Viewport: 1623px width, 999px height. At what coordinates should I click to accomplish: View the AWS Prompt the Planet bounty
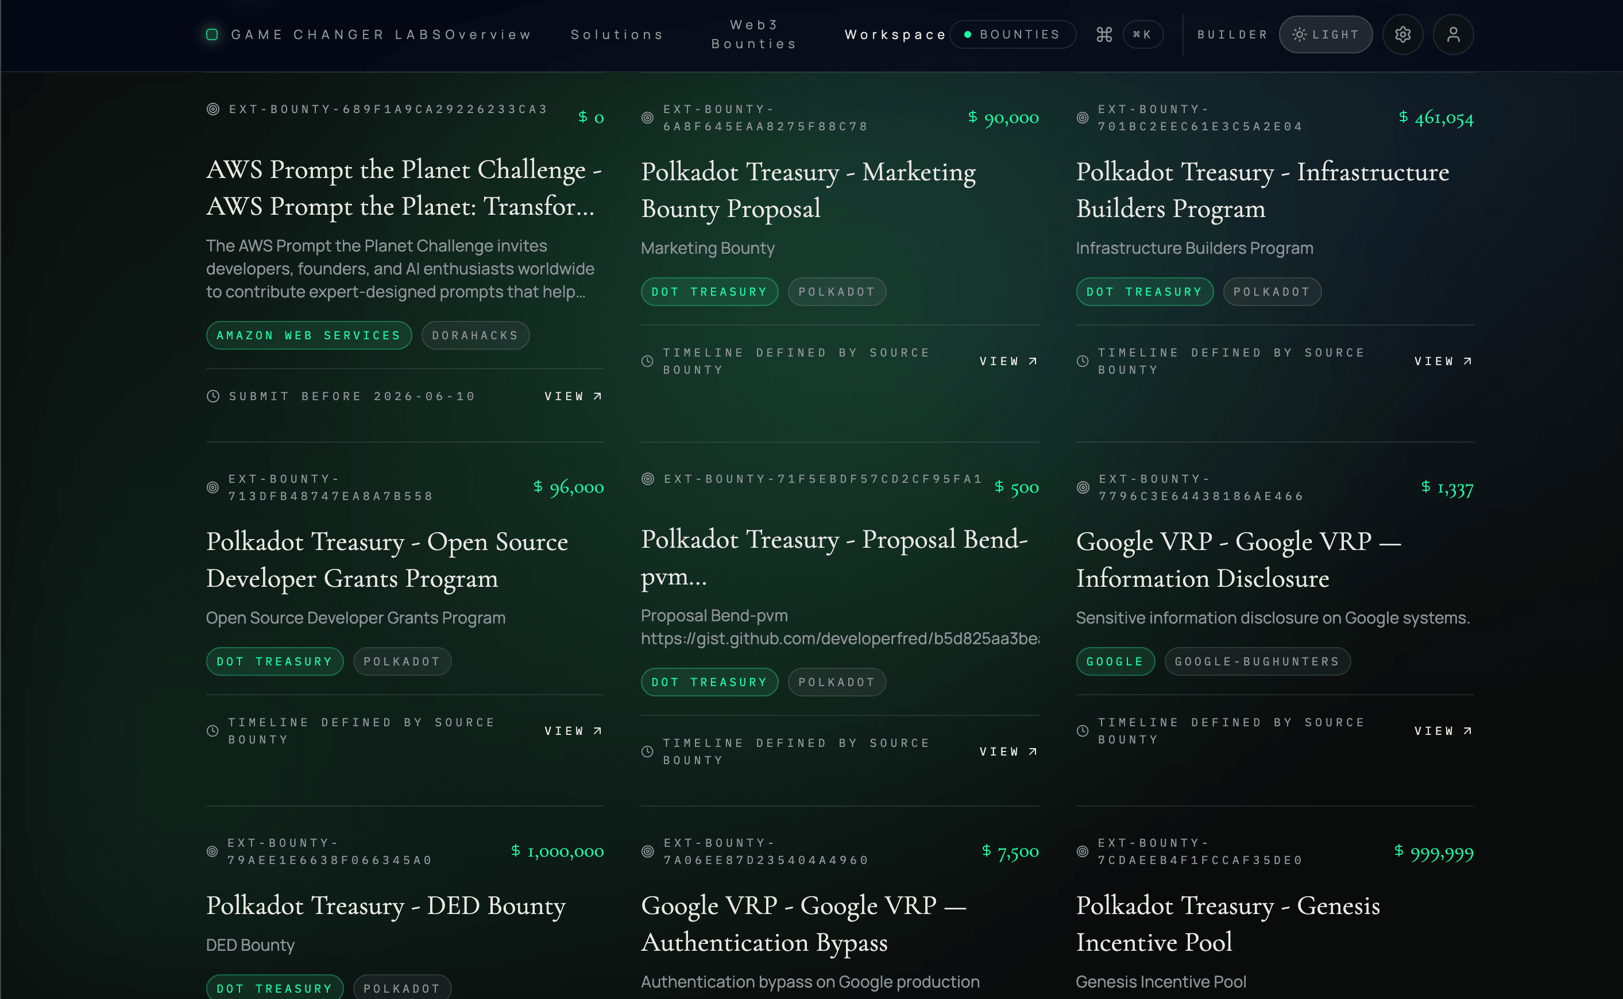[573, 396]
